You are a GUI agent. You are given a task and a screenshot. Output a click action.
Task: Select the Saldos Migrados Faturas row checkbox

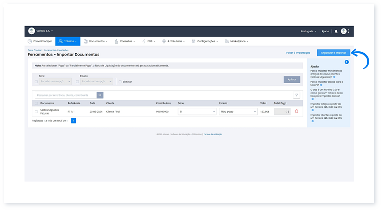coord(36,112)
